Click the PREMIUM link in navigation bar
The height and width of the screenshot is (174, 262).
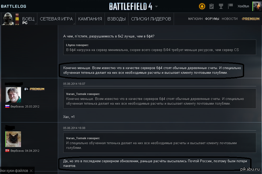click(x=250, y=19)
